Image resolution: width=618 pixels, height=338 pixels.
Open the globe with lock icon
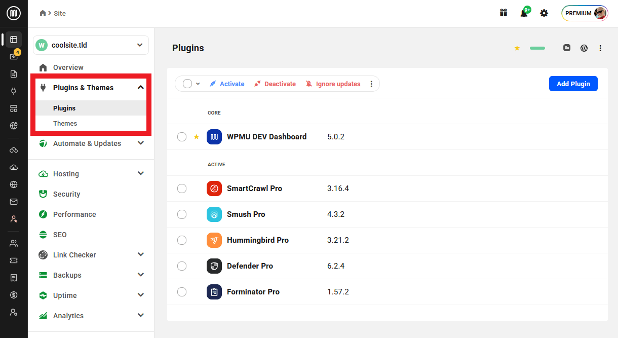pyautogui.click(x=14, y=126)
